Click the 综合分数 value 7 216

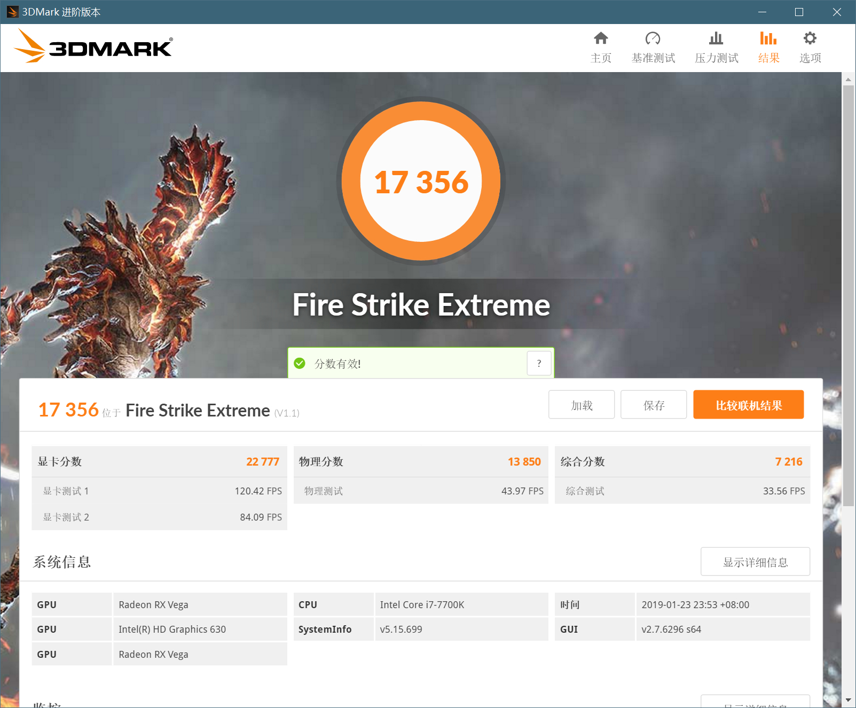[789, 462]
